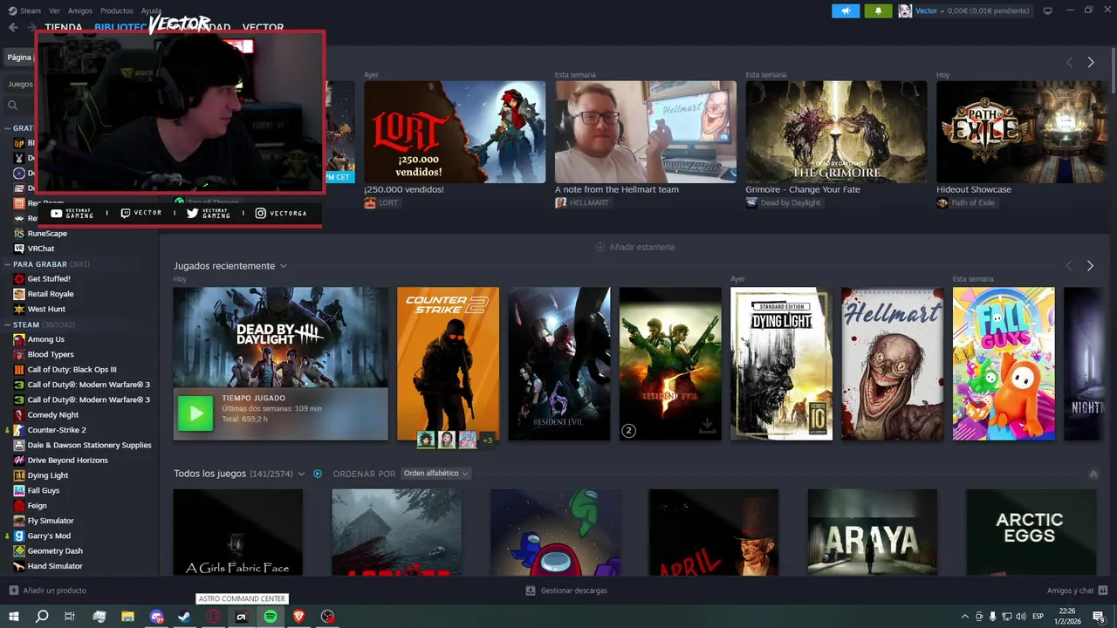Click the Vector profile avatar
1117x628 pixels.
[905, 10]
